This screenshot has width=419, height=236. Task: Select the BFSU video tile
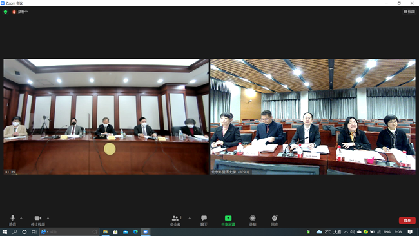click(313, 117)
